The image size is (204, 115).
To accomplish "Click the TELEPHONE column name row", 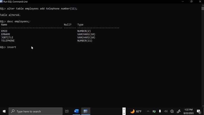I will (x=8, y=41).
